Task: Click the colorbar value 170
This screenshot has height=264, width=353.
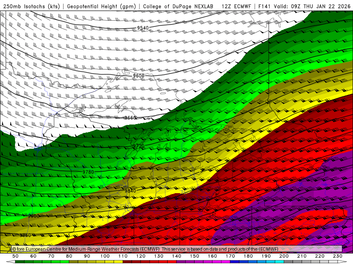Action: coord(230,256)
